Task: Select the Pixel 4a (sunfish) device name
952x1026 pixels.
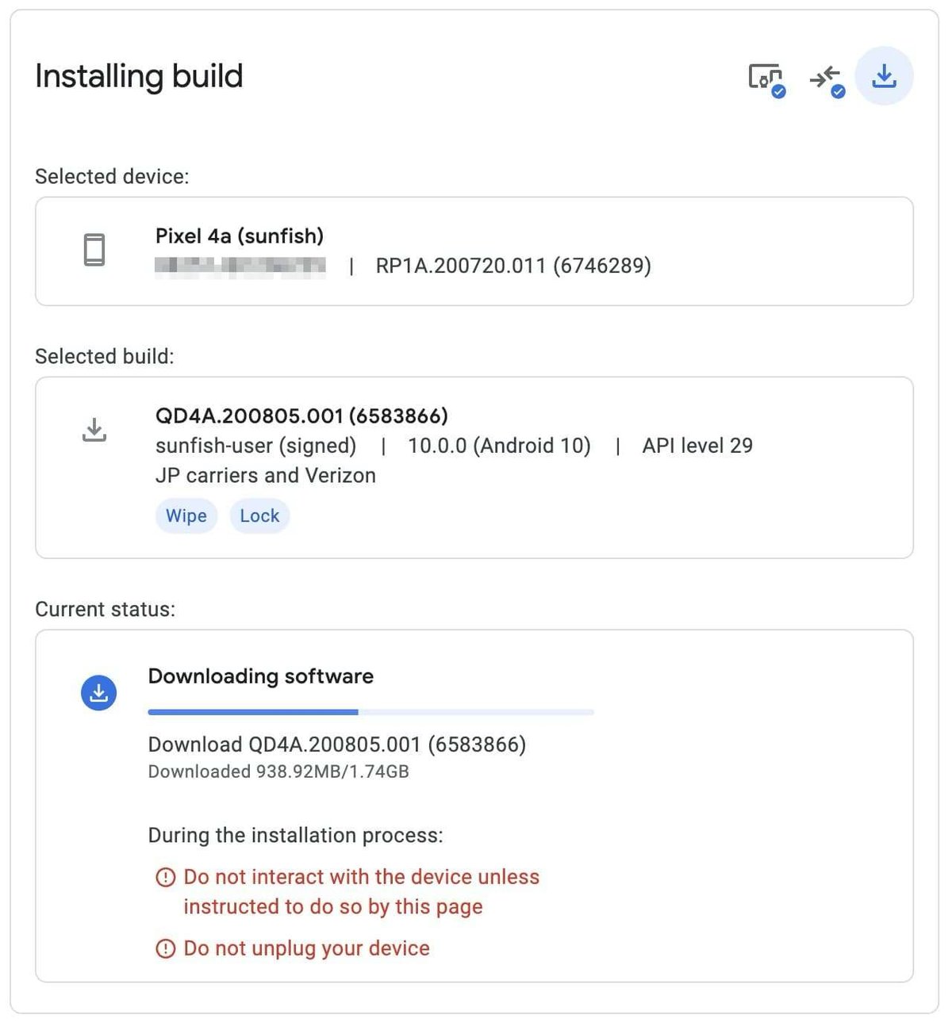Action: (240, 235)
